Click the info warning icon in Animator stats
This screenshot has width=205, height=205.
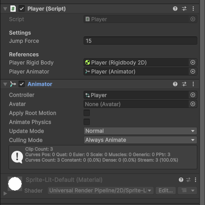tap(17, 157)
